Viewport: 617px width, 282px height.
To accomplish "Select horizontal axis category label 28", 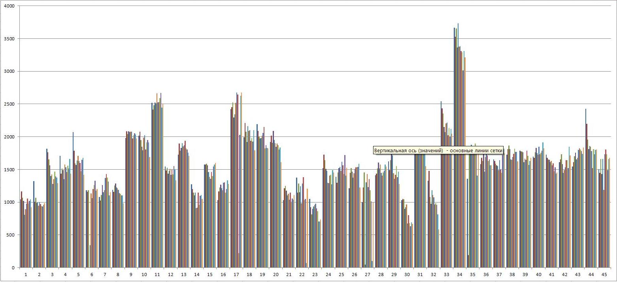I will point(381,274).
